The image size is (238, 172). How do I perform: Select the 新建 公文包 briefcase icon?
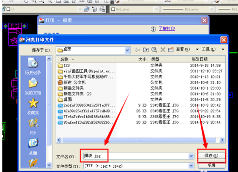(60, 82)
